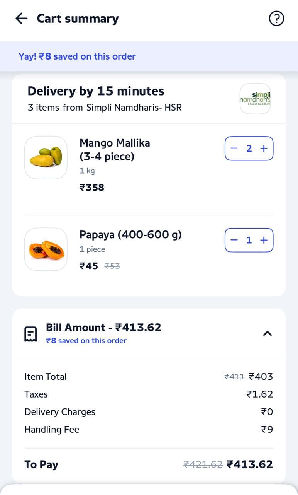
Task: Tap the bill receipt icon
Action: (x=30, y=334)
